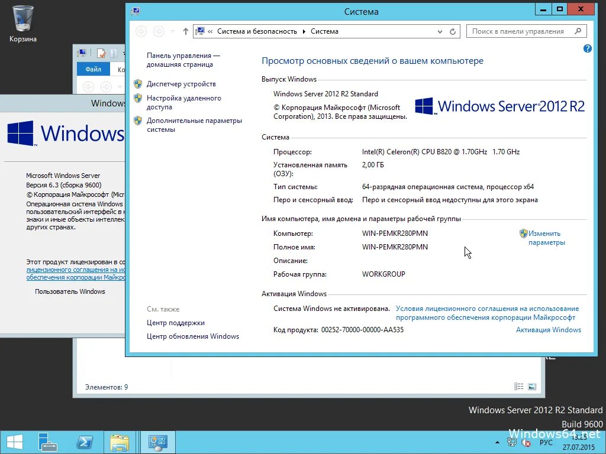Image resolution: width=606 pixels, height=454 pixels.
Task: Click the back arrow in System window
Action: [x=141, y=31]
